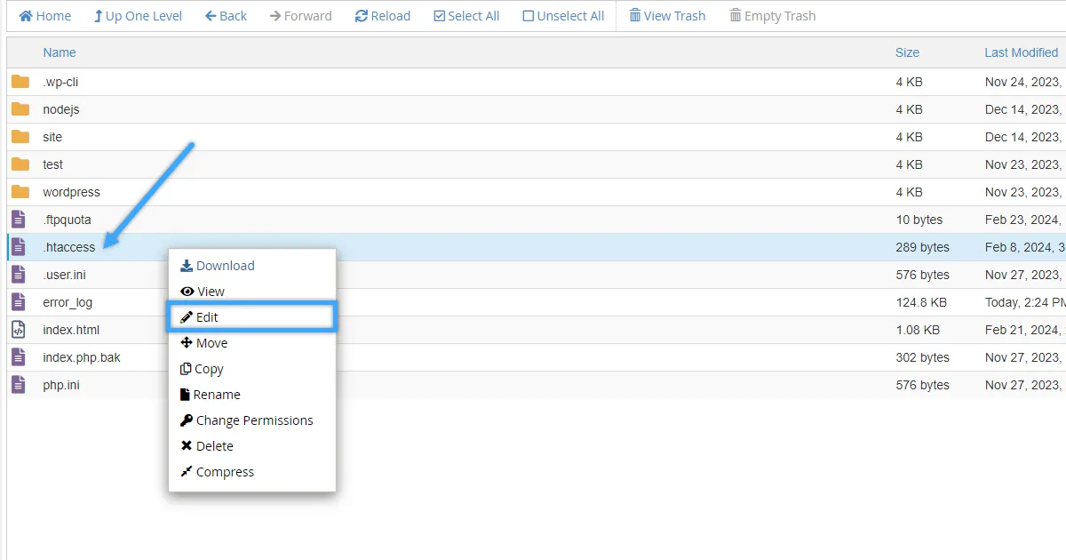Click the .wp-cli folder icon

20,82
